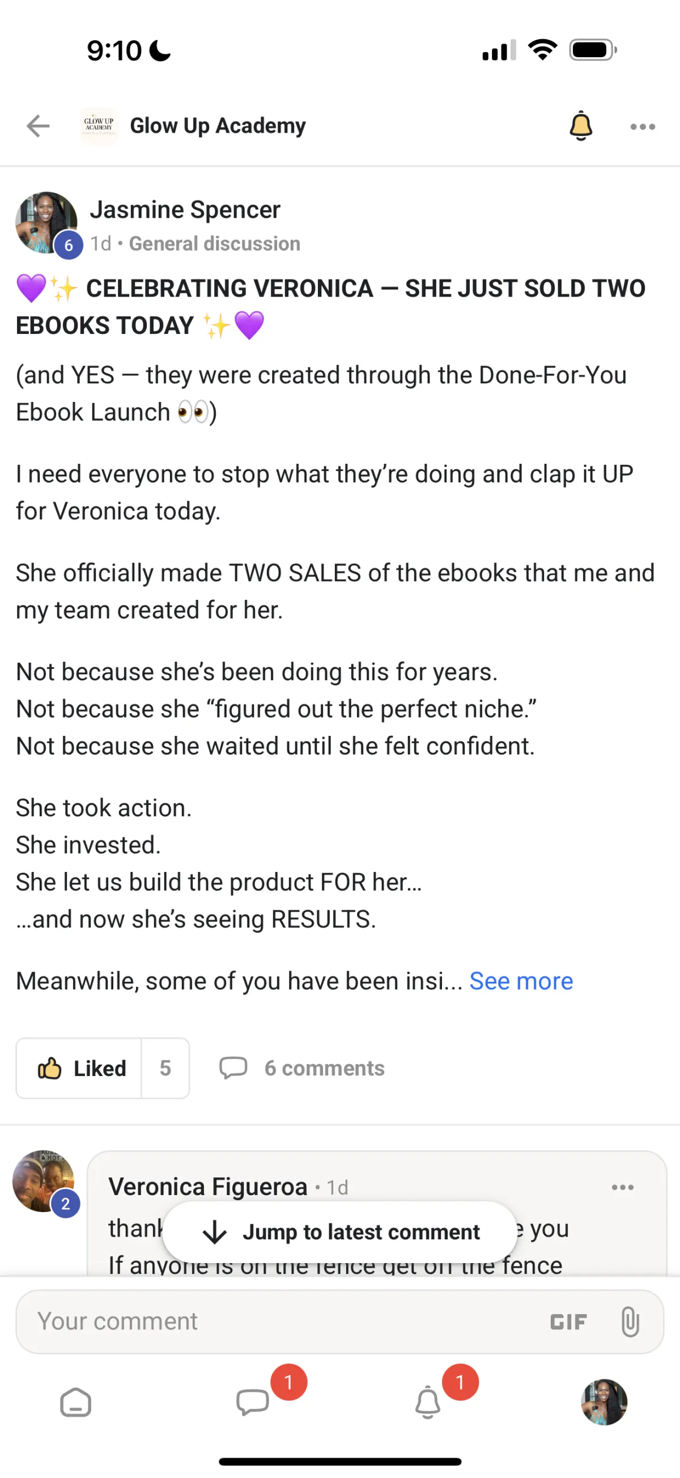
Task: Open Jasmine Spencer's profile picture
Action: click(x=46, y=223)
